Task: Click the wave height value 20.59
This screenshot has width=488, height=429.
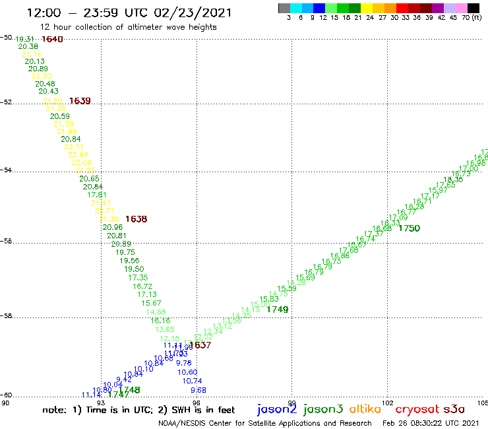Action: (x=60, y=116)
